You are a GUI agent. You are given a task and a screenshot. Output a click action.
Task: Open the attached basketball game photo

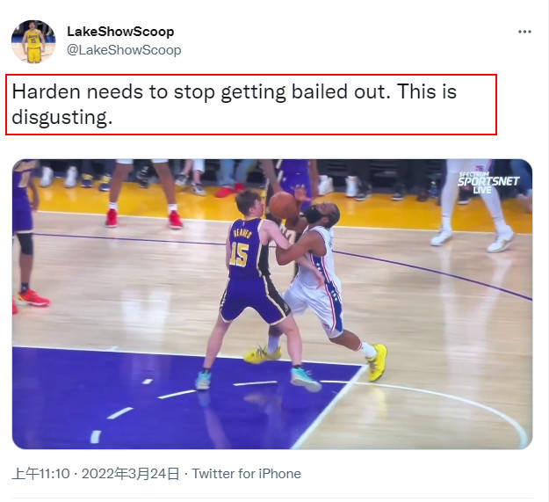(x=272, y=304)
